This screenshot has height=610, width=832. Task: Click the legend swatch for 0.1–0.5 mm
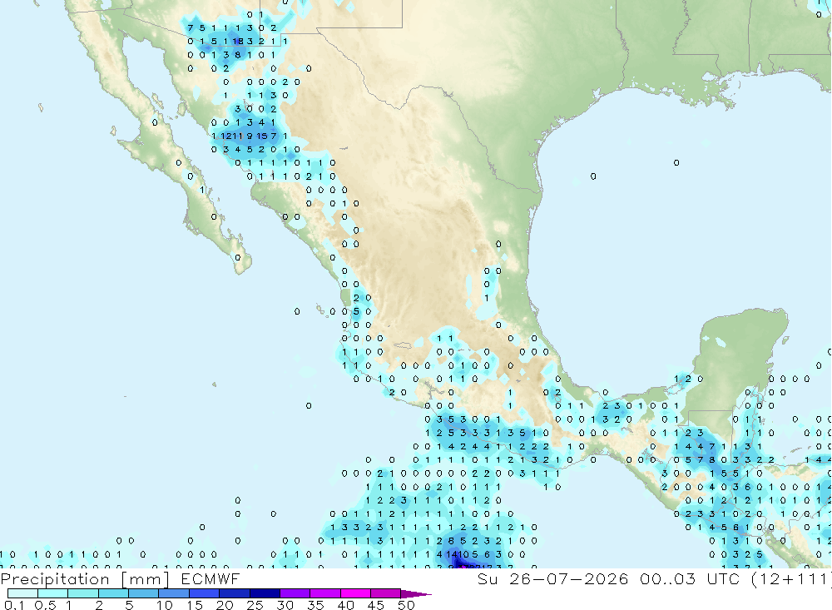click(x=22, y=593)
